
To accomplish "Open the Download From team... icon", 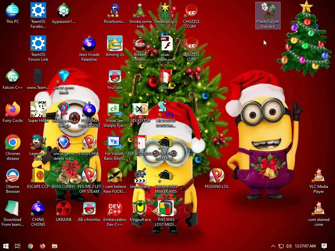I will (13, 214).
